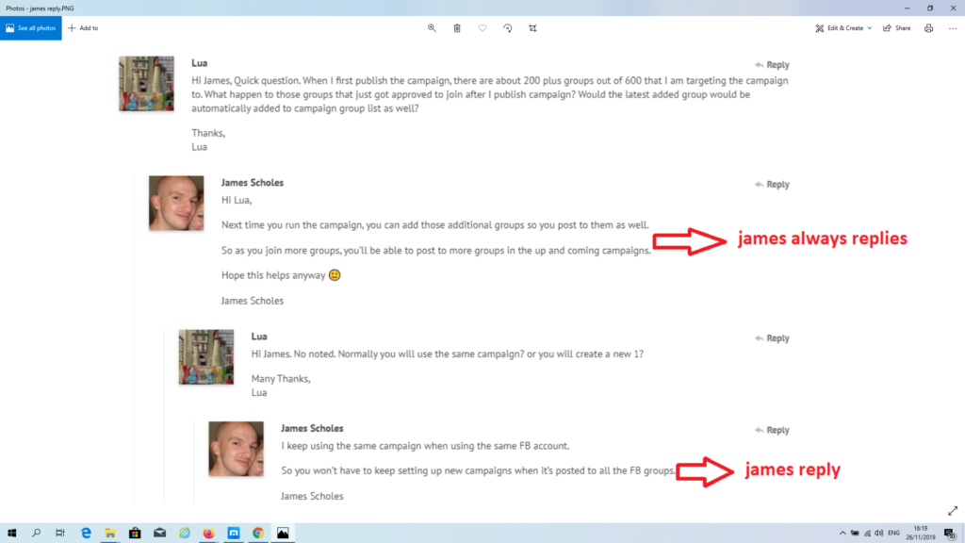
Task: Open the Add to menu
Action: (x=83, y=28)
